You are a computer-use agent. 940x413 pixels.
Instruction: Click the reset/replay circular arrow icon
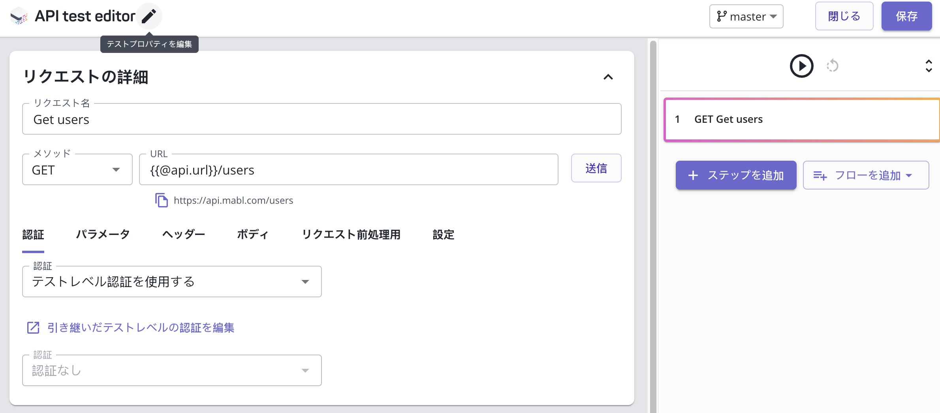click(833, 66)
